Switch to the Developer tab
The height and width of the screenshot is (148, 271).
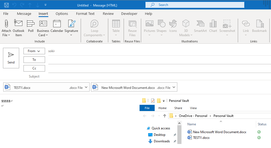click(129, 14)
